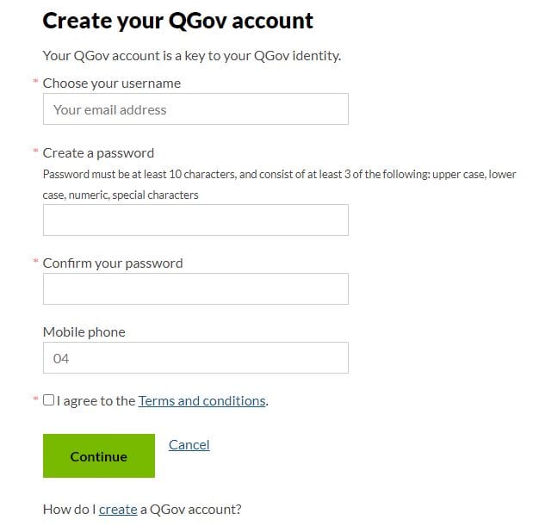The image size is (533, 526).
Task: Focus the Create a password input box
Action: 195,220
